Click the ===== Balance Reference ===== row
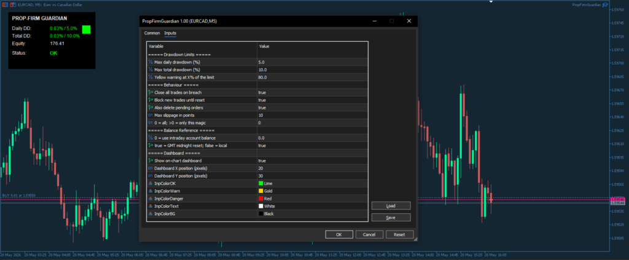This screenshot has height=260, width=629. tap(257, 130)
